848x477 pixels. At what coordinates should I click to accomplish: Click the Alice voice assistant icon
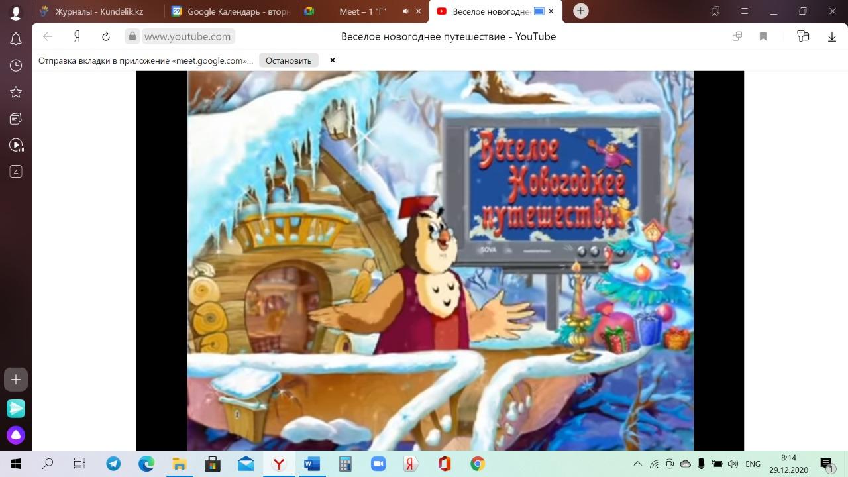[x=16, y=435]
